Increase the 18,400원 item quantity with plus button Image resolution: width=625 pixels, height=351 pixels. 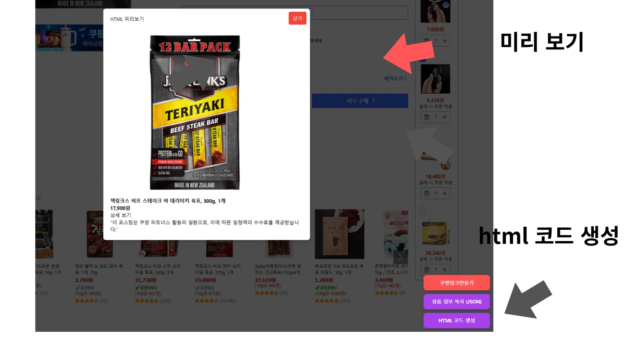(444, 193)
